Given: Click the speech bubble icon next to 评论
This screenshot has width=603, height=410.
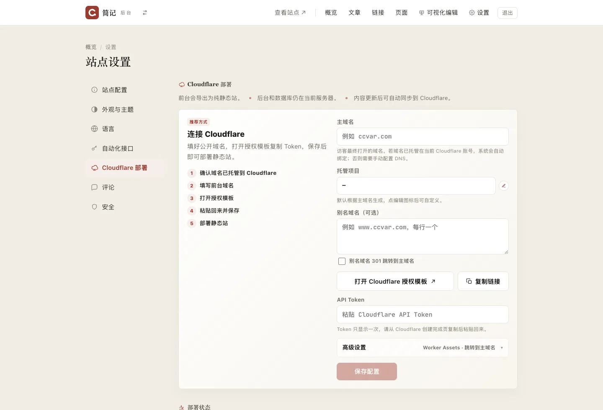Looking at the screenshot, I should [94, 187].
